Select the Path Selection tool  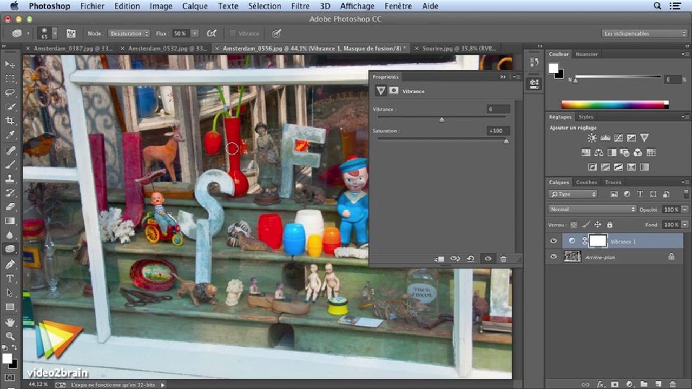pyautogui.click(x=10, y=293)
